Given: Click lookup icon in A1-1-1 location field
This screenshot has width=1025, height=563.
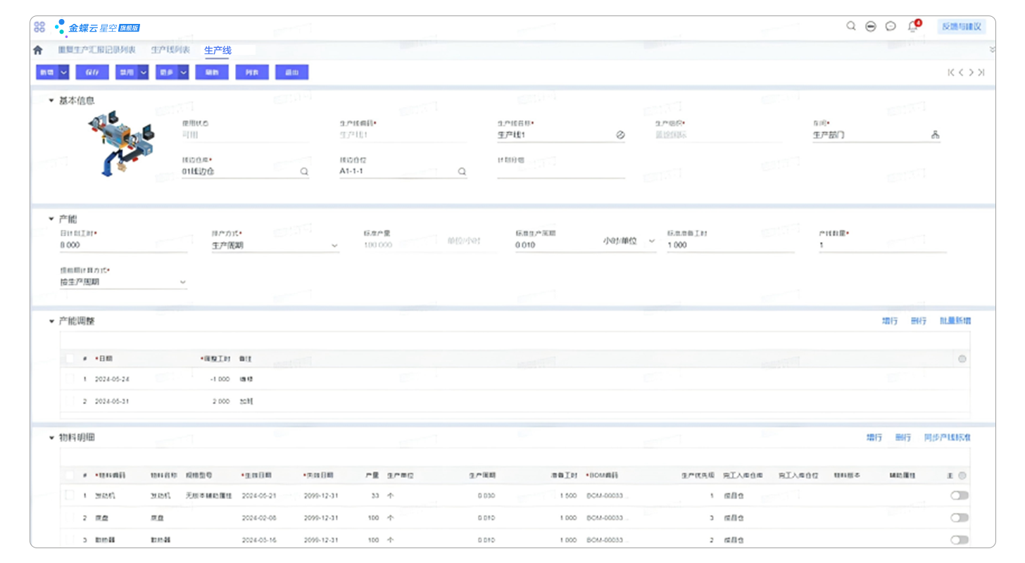Looking at the screenshot, I should tap(462, 171).
